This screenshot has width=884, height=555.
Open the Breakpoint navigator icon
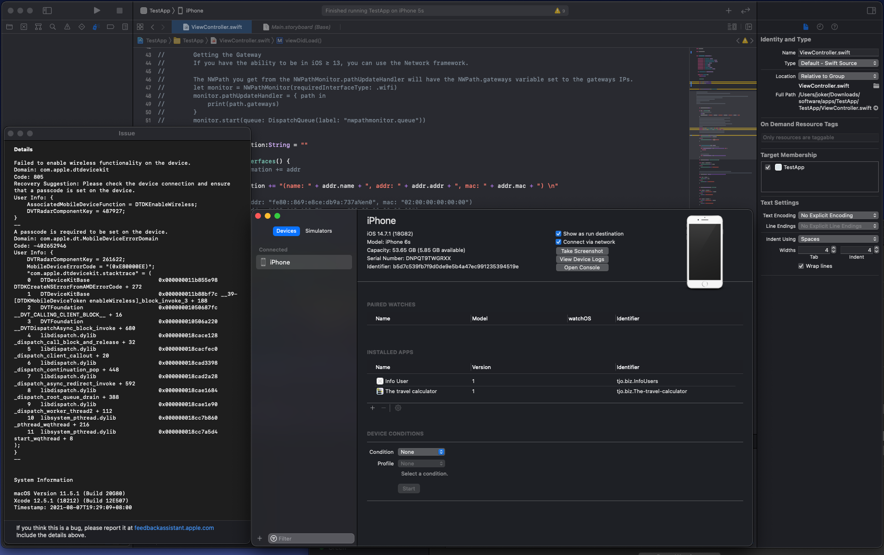tap(110, 27)
